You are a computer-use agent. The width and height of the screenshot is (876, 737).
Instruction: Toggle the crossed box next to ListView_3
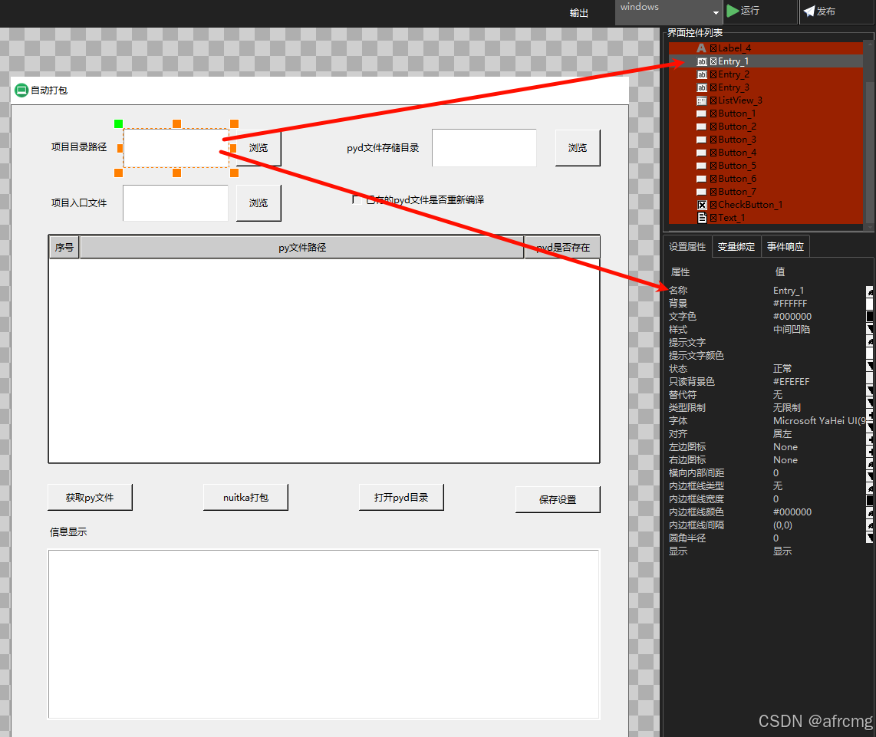tap(713, 100)
